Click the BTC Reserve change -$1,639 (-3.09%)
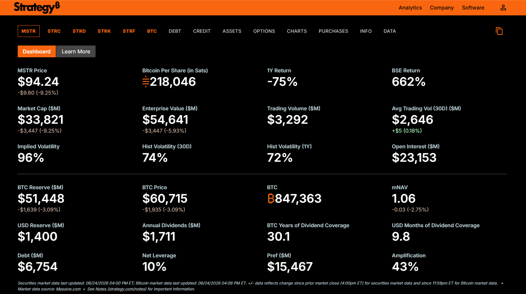This screenshot has width=526, height=294. 39,210
